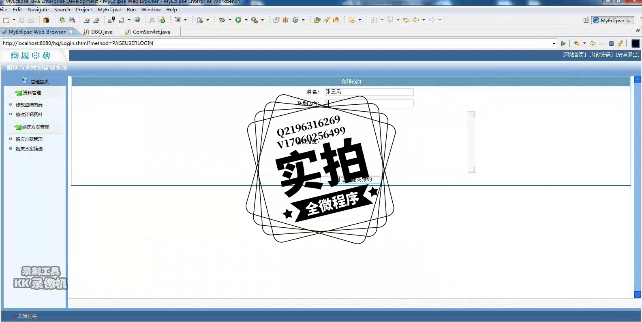The image size is (642, 322).
Task: Click 关闭左栏 to hide the sidebar
Action: (x=27, y=316)
